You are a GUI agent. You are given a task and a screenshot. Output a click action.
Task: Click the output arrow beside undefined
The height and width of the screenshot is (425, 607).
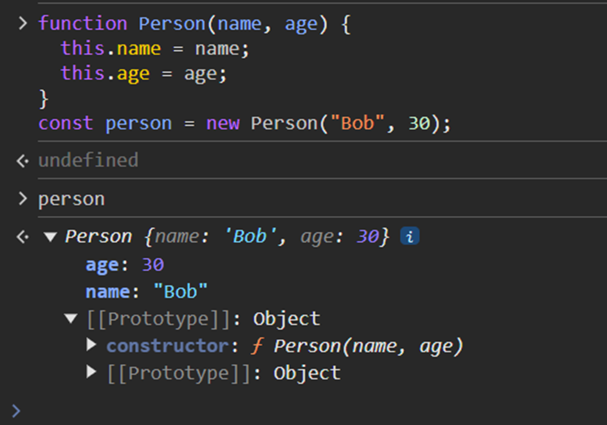22,161
